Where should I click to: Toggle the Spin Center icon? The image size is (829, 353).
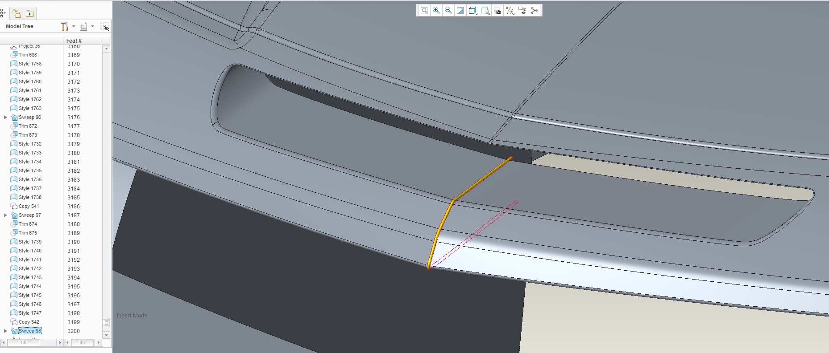click(534, 11)
